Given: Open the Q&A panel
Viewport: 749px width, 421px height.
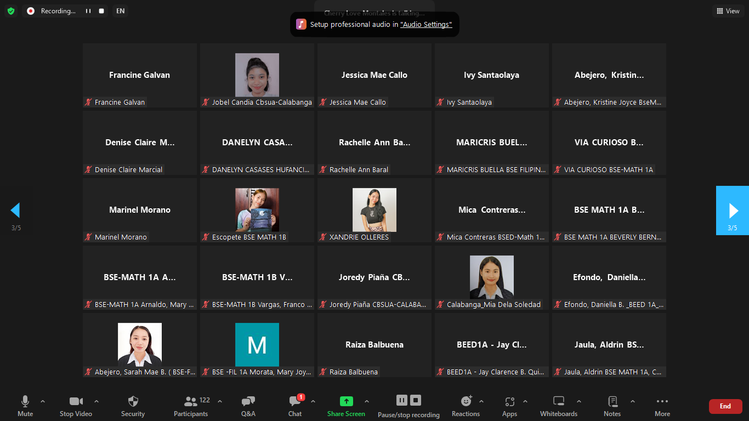Looking at the screenshot, I should [x=248, y=401].
